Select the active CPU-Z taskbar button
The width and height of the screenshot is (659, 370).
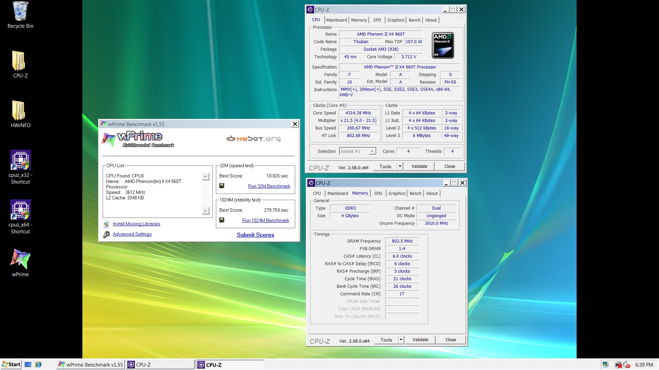pos(230,365)
